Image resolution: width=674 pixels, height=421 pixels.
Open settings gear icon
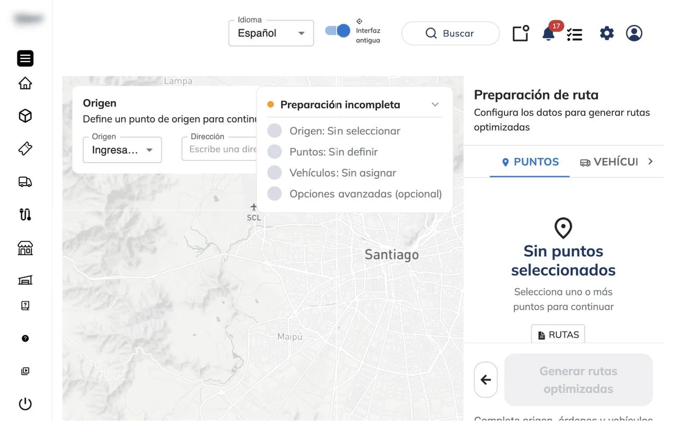point(607,33)
